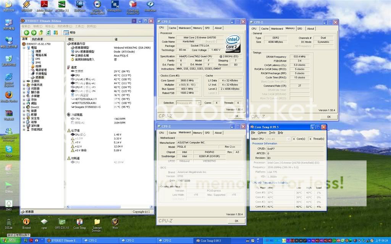Click OK in the CPU-Z Mainboard window
This screenshot has height=244, width=391.
click(236, 221)
